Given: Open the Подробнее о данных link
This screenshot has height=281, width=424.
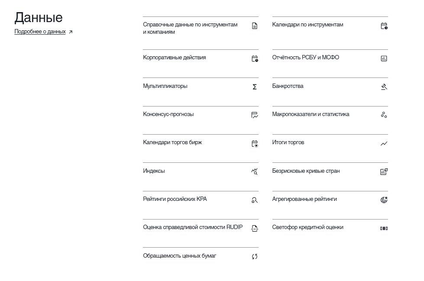Looking at the screenshot, I should (x=40, y=32).
